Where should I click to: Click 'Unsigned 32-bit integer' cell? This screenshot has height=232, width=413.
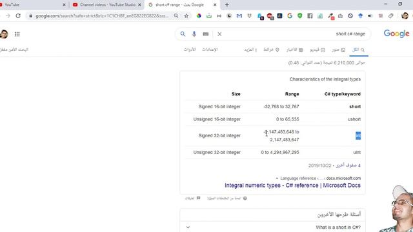click(x=217, y=152)
